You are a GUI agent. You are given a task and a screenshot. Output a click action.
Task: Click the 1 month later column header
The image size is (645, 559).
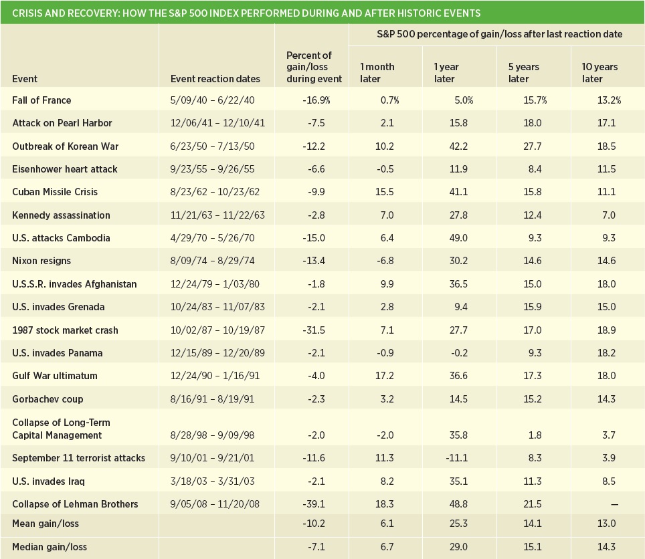point(377,73)
